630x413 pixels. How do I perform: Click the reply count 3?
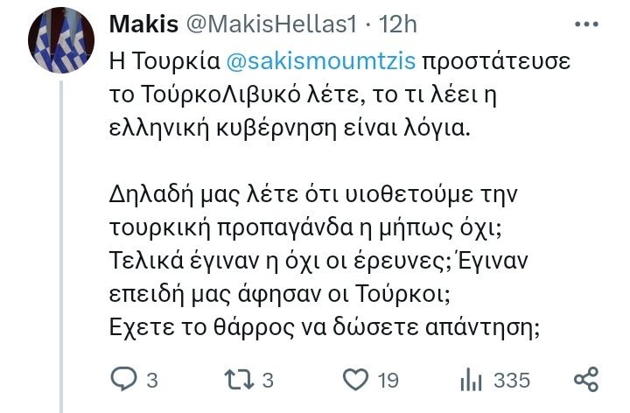tap(152, 381)
